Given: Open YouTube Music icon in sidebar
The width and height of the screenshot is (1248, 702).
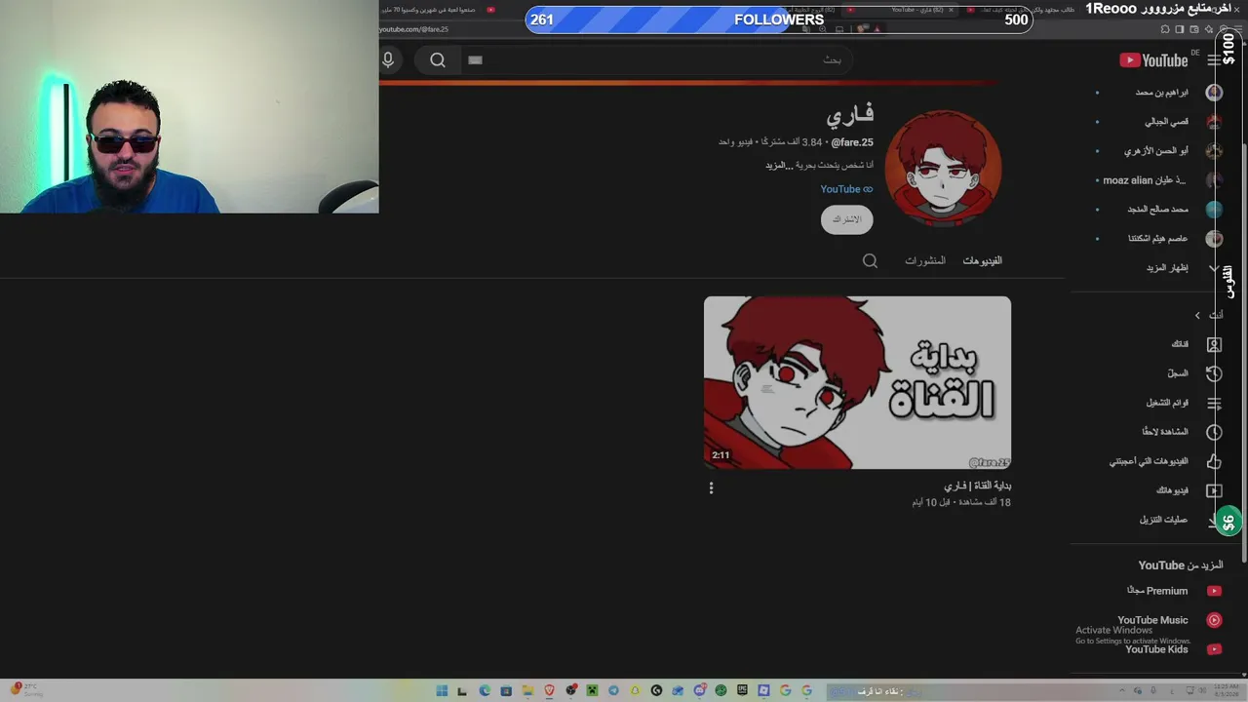Looking at the screenshot, I should pos(1214,620).
